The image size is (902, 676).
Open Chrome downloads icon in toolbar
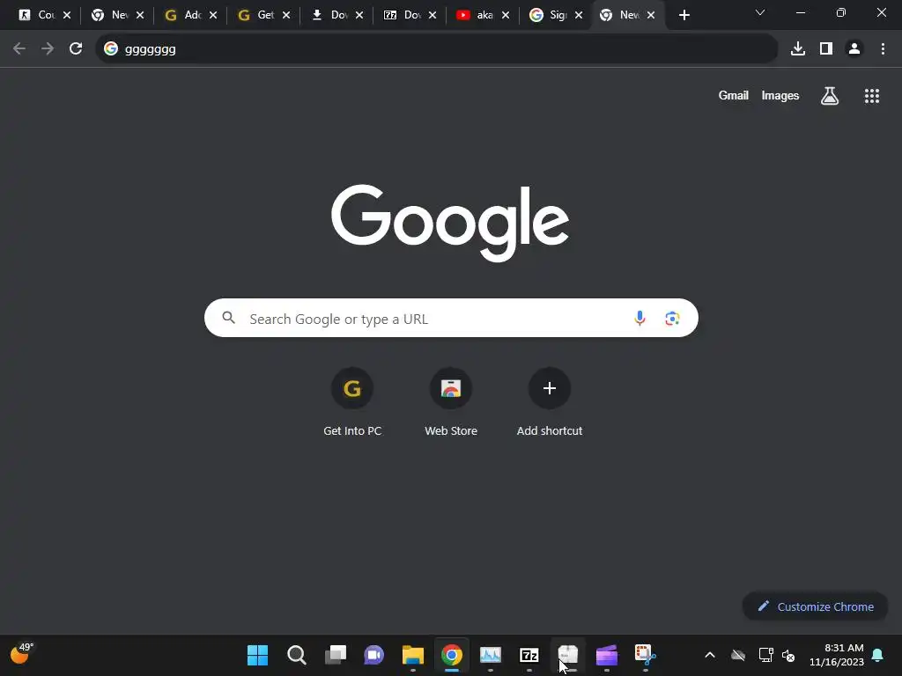[798, 49]
